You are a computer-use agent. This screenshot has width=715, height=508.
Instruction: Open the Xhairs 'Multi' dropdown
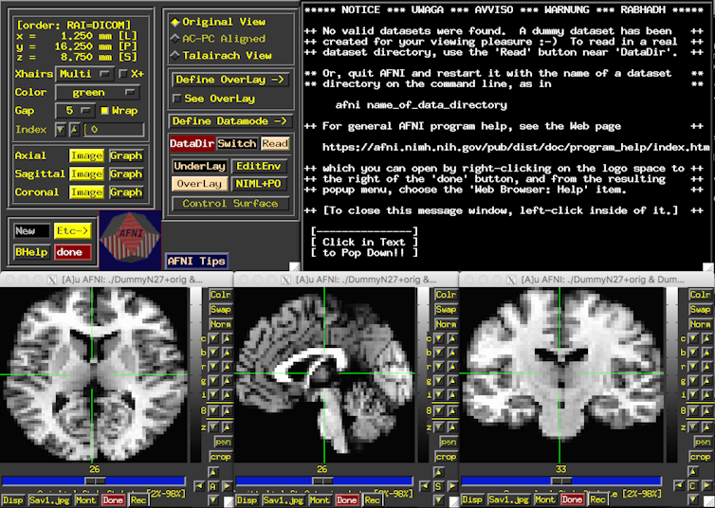84,74
